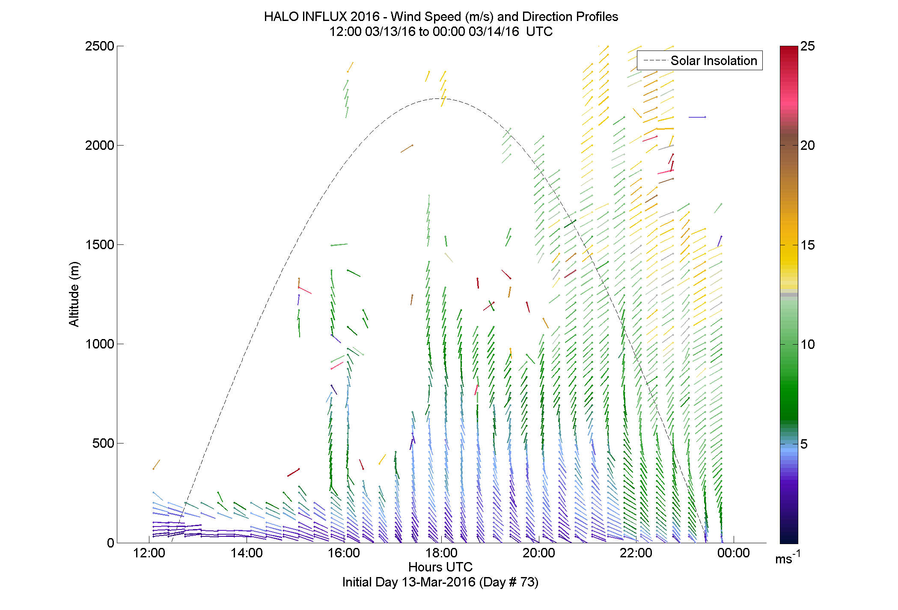
Task: Click the ms-1 colorbar unit label
Action: pos(788,558)
